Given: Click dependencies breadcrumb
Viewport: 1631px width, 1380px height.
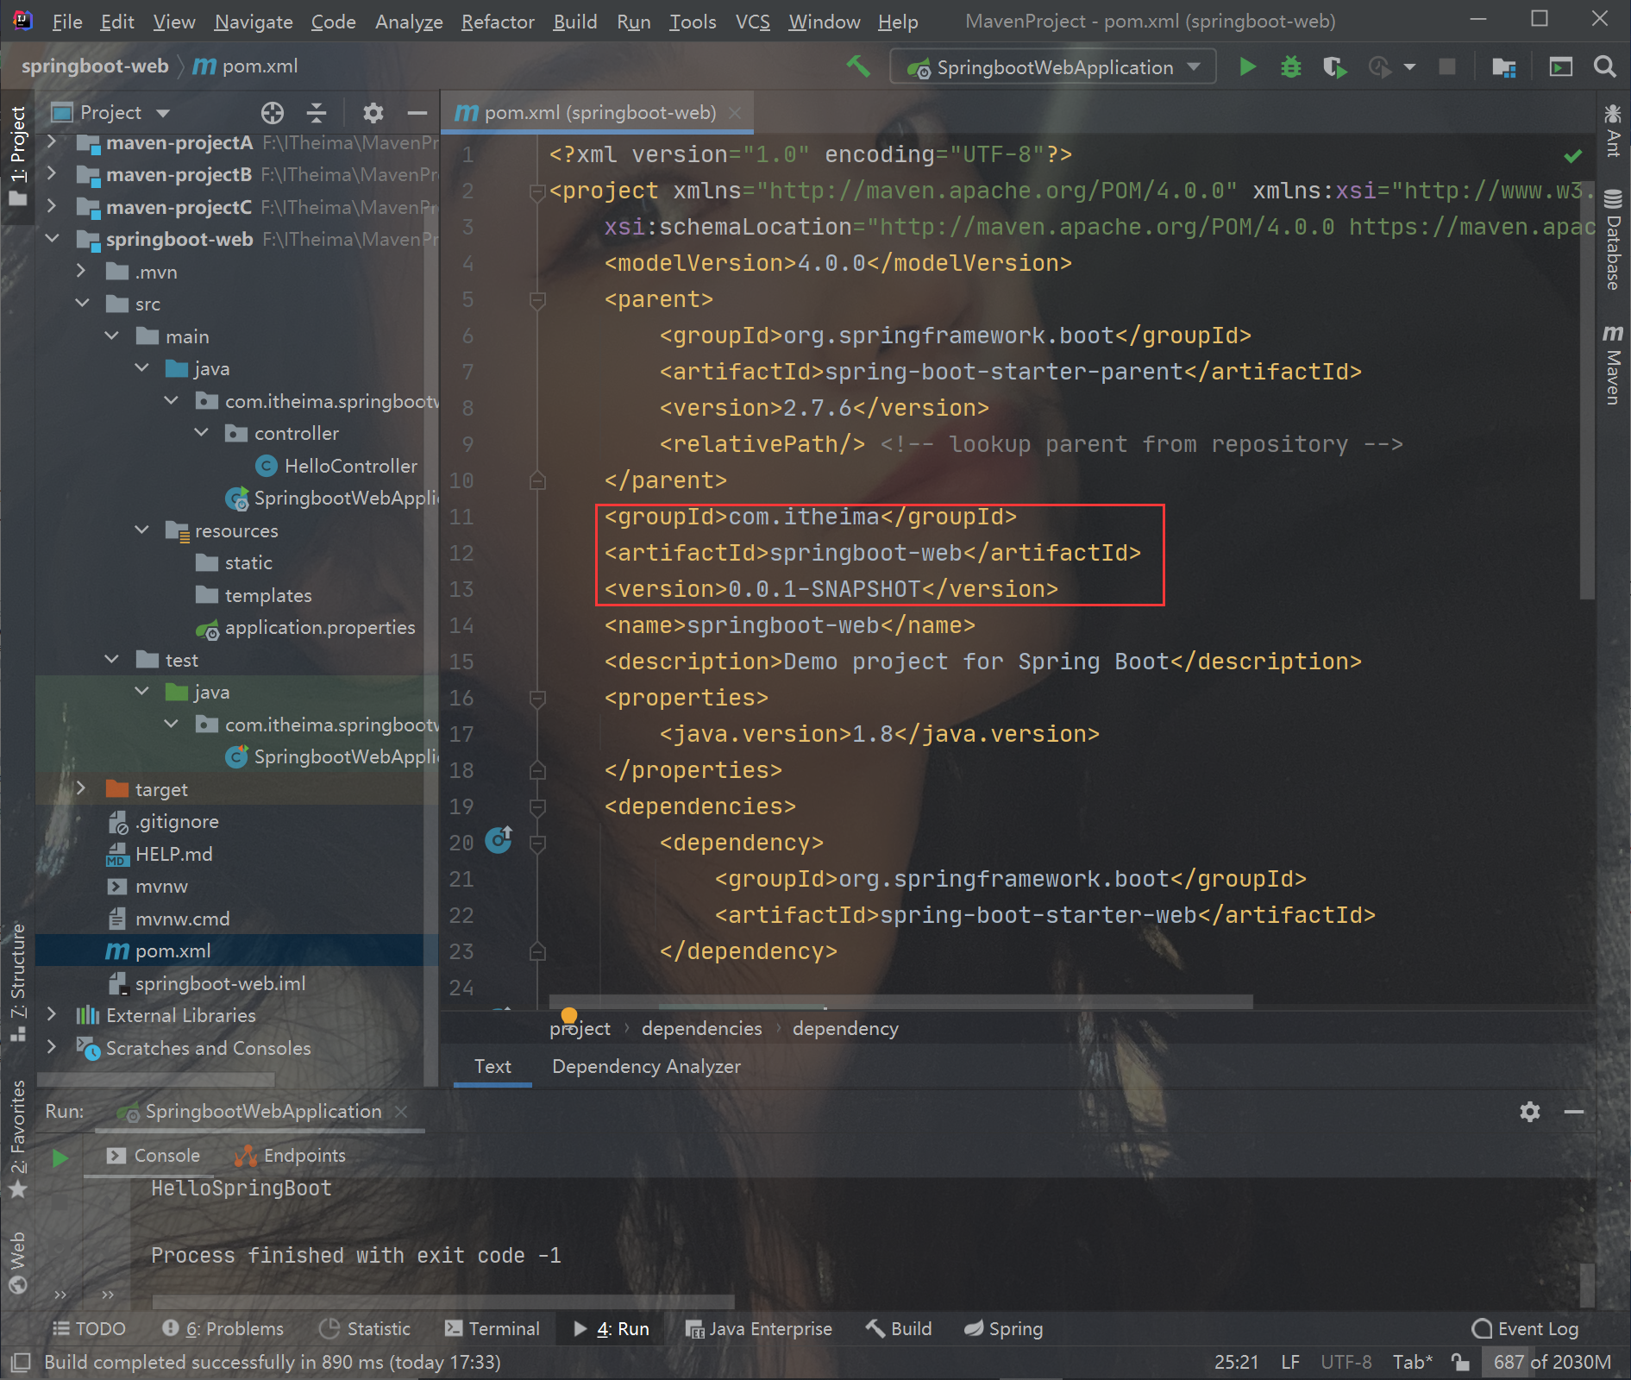Looking at the screenshot, I should coord(702,1028).
